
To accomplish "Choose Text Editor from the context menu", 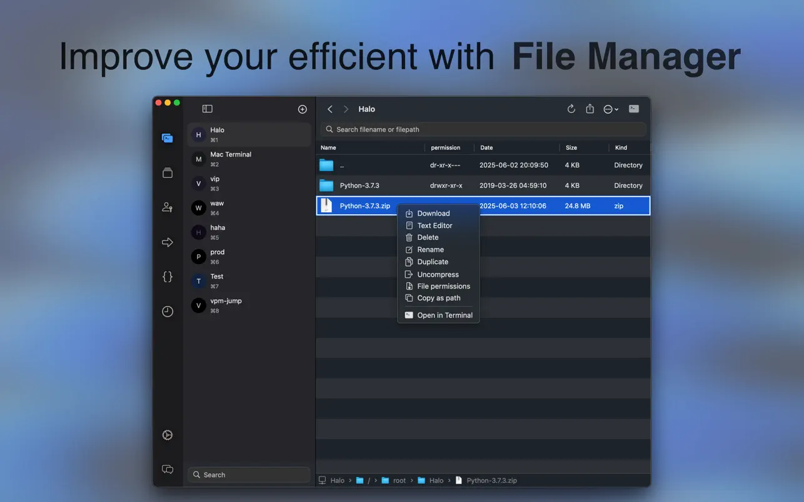I will pos(439,225).
